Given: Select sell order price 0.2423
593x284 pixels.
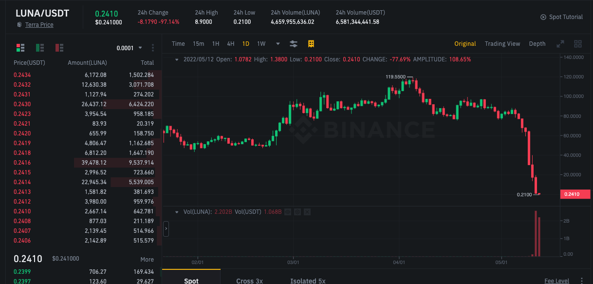Looking at the screenshot, I should click(x=22, y=114).
